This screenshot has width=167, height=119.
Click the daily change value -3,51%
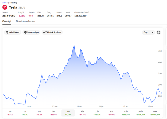tap(21, 16)
